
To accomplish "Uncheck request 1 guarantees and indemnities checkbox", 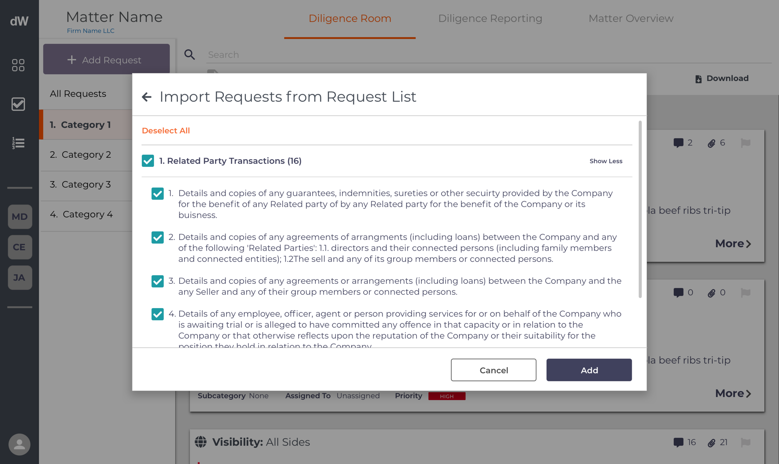I will pyautogui.click(x=157, y=194).
